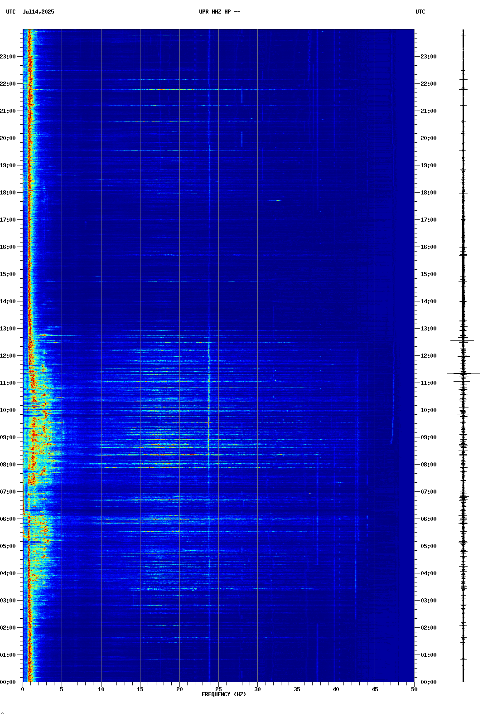Click 06:00 on the right time axis
Image resolution: width=483 pixels, height=718 pixels.
429,519
